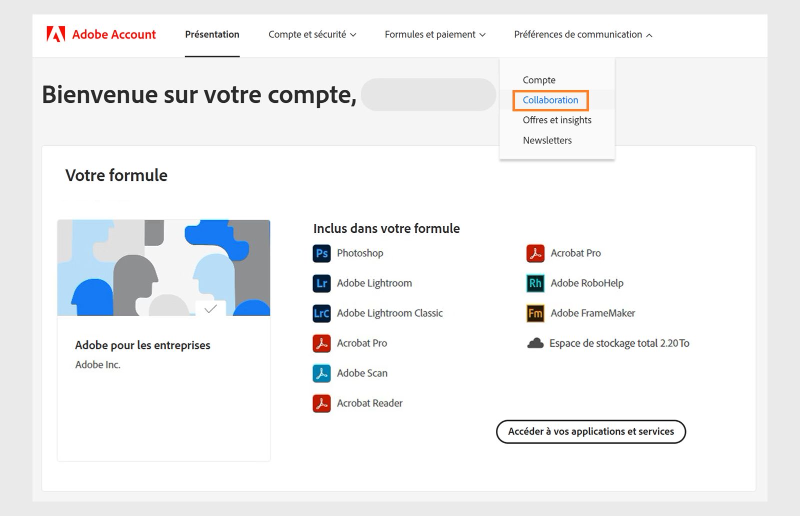The height and width of the screenshot is (516, 800).
Task: Click Espace de stockage total 2.20 To
Action: point(619,343)
